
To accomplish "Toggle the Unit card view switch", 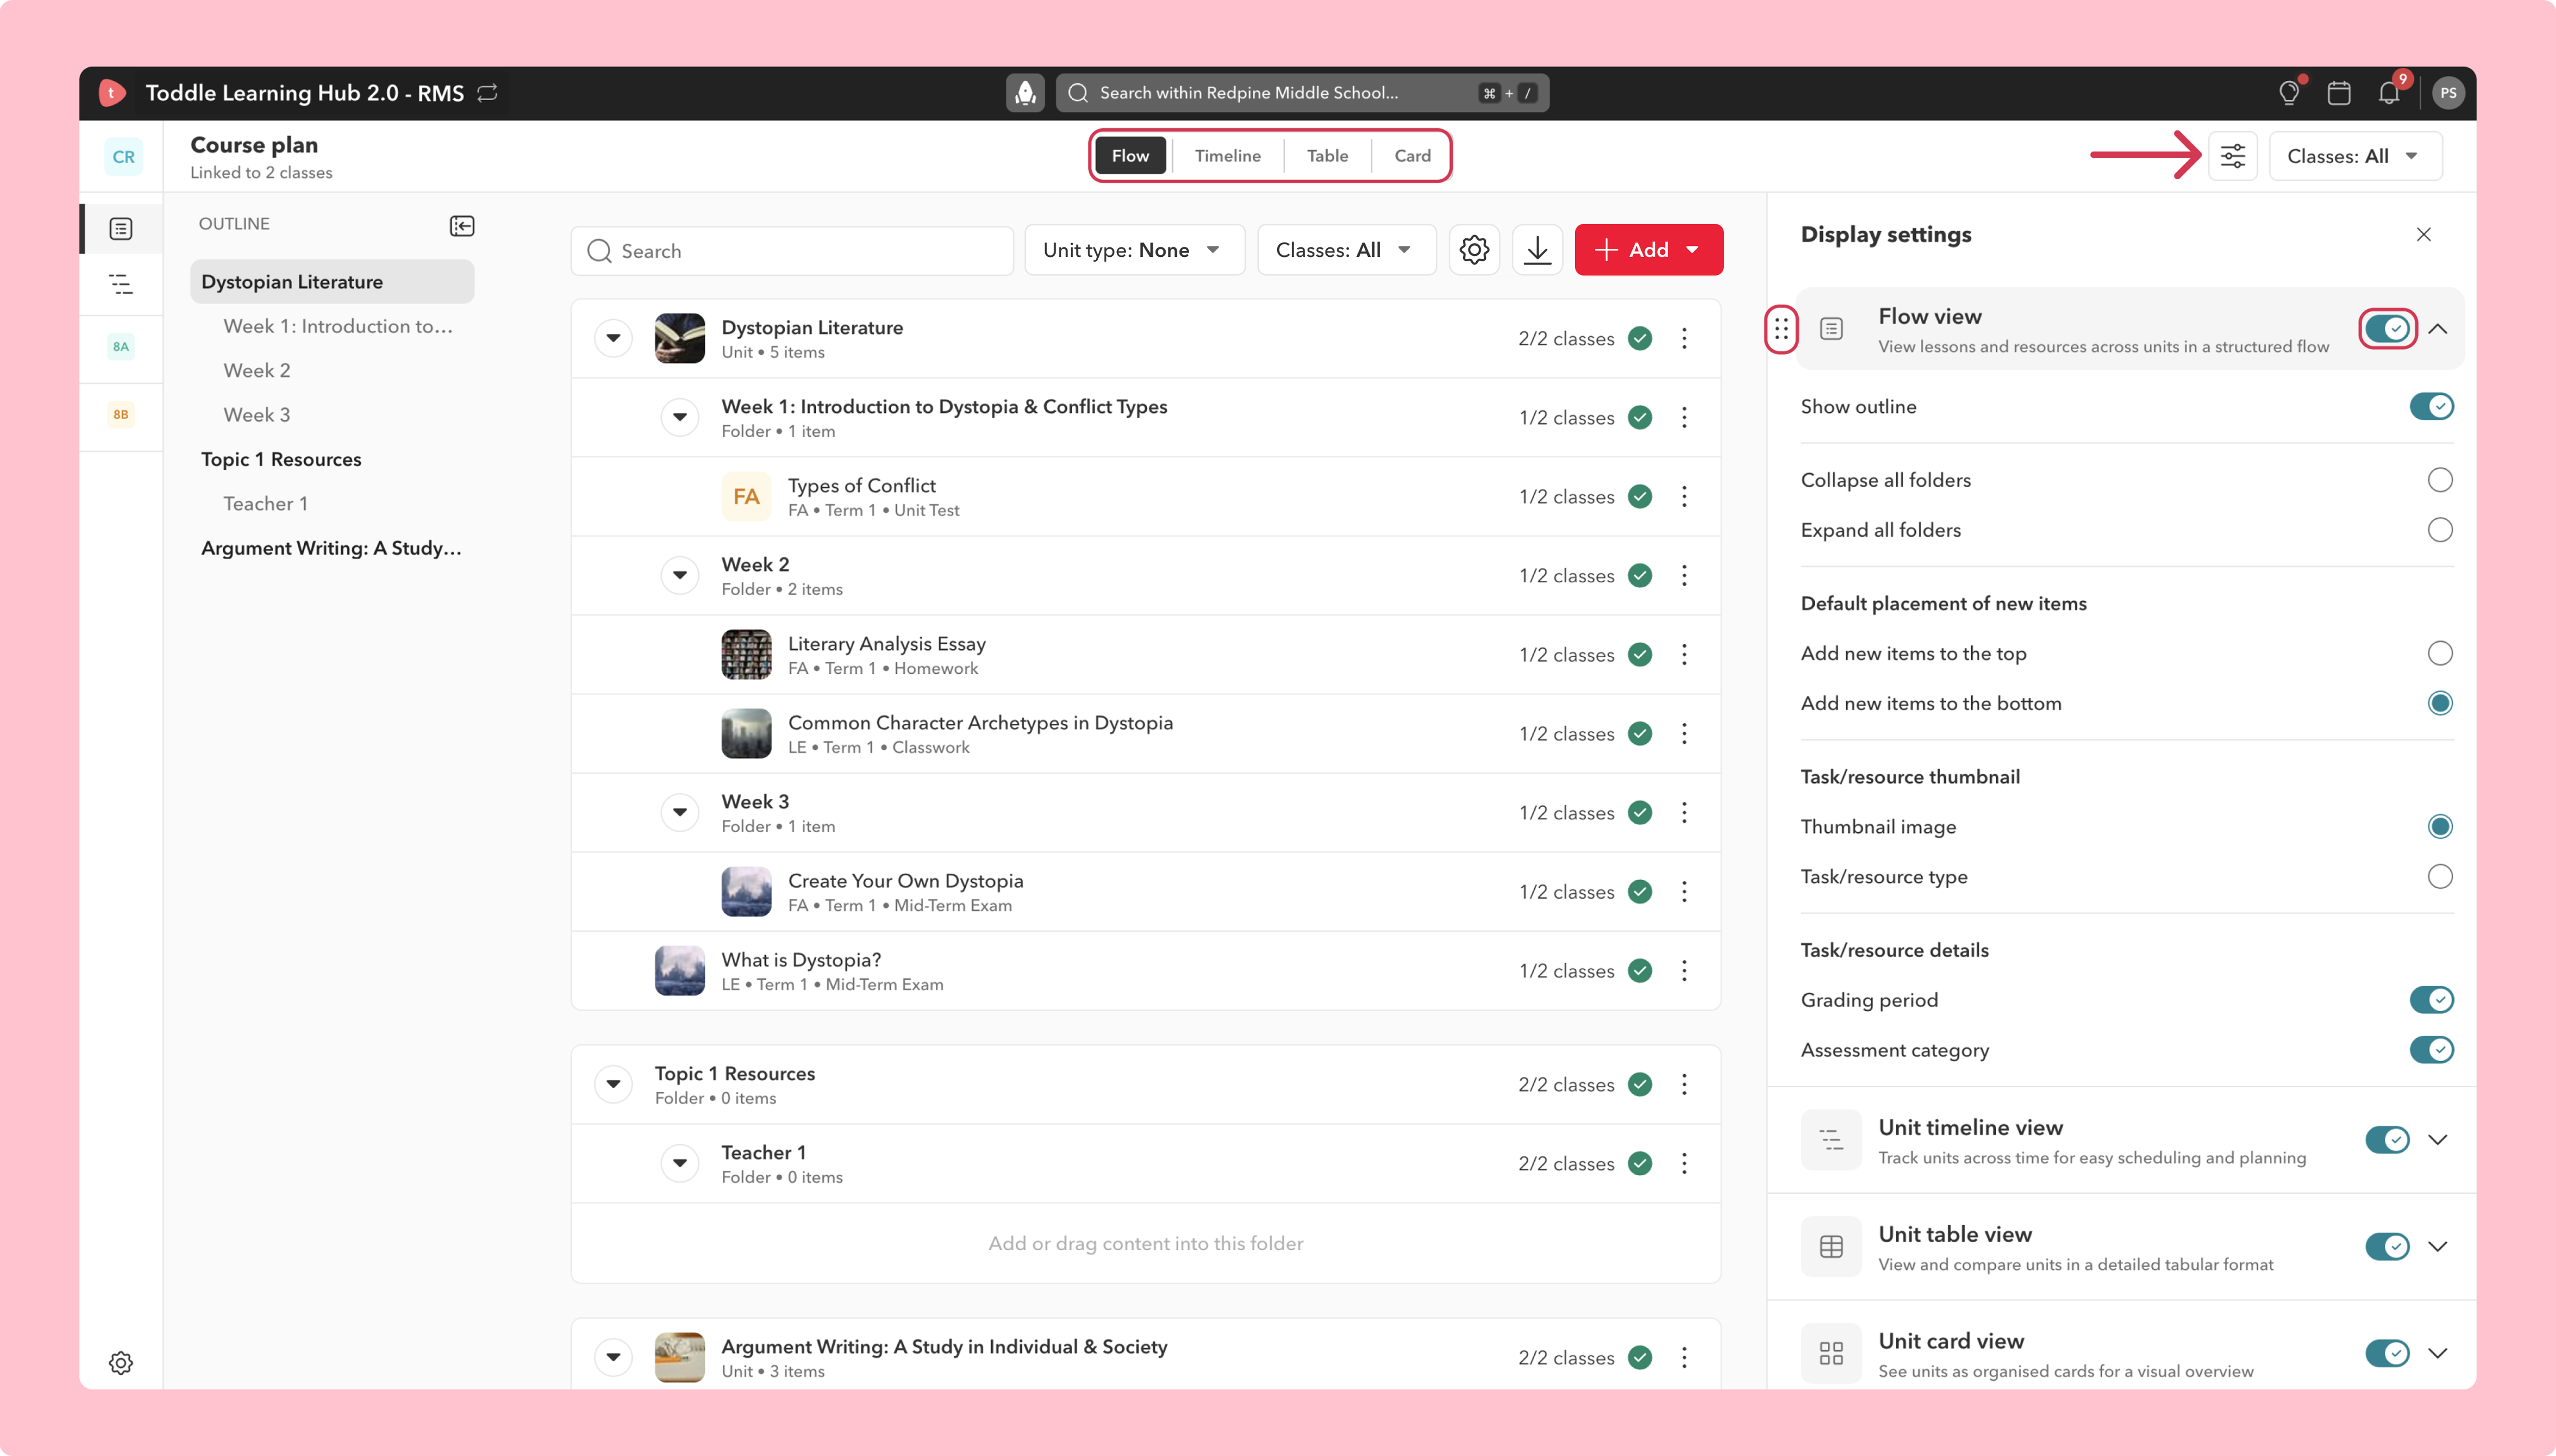I will pyautogui.click(x=2388, y=1354).
